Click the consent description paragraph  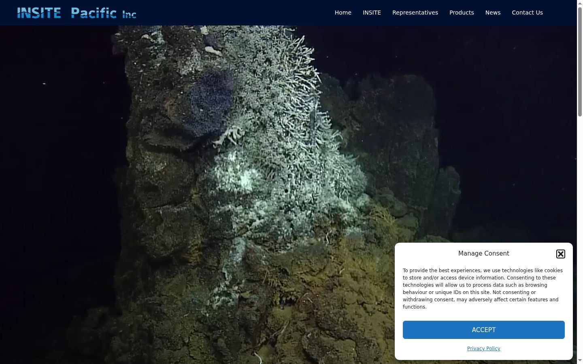484,289
